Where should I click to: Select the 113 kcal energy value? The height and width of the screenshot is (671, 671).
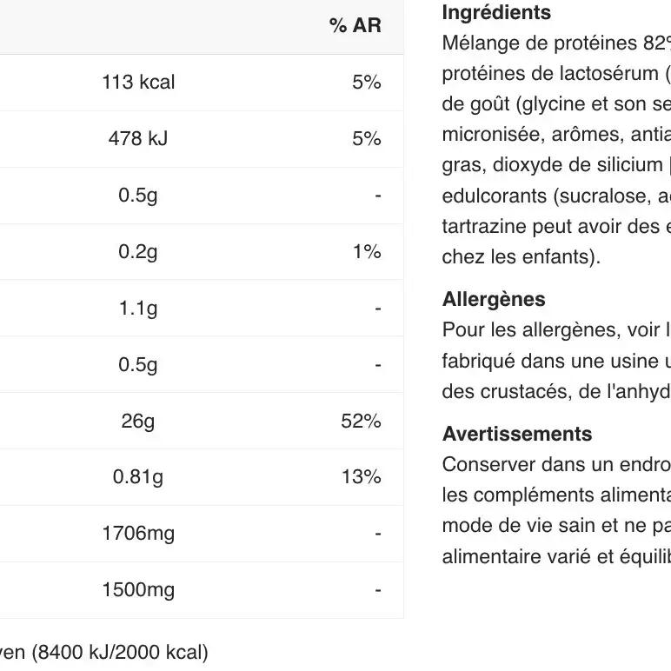[138, 83]
